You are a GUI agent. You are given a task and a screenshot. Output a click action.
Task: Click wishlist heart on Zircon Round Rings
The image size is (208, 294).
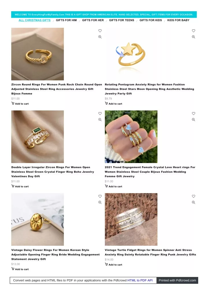click(x=100, y=31)
